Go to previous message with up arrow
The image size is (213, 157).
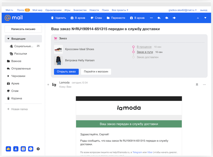[x=198, y=18]
